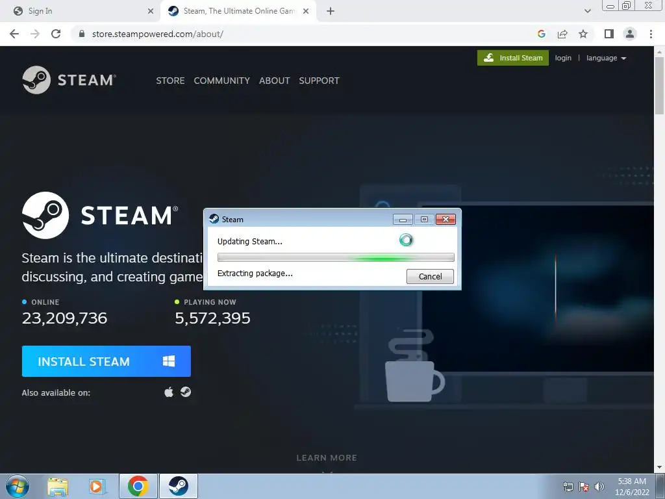Click the large STEAM hero logo
Viewport: 665px width, 499px height.
[x=100, y=215]
